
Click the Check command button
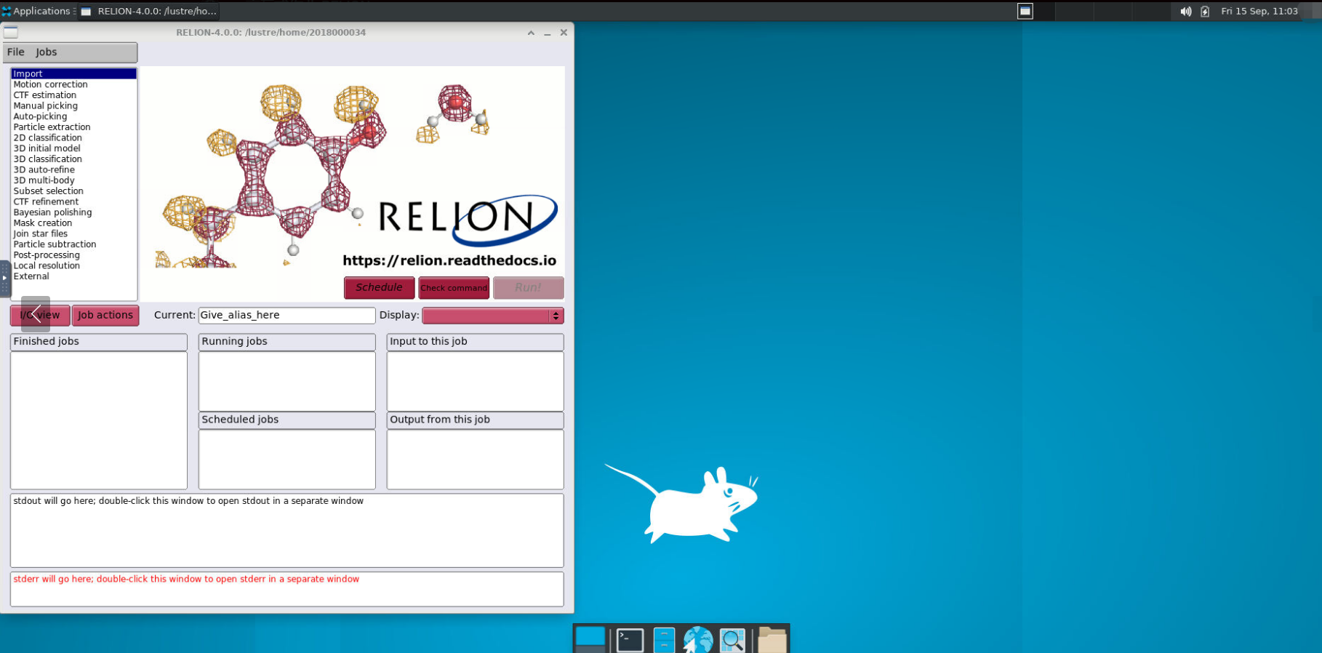[x=454, y=287]
